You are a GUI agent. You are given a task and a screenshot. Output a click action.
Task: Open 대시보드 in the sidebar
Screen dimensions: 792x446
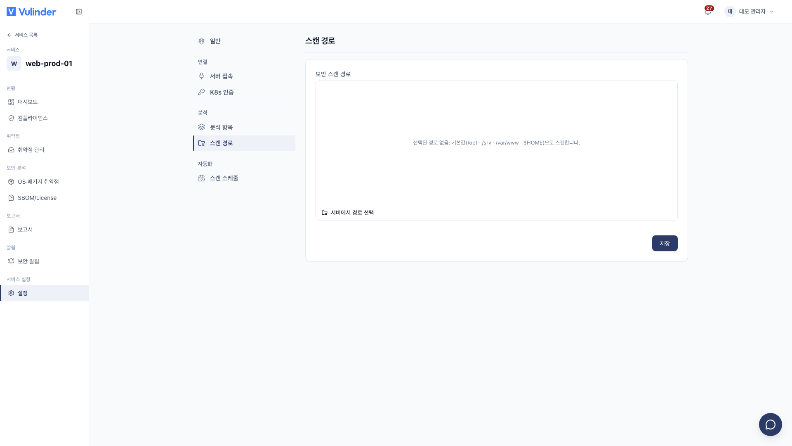click(x=45, y=102)
